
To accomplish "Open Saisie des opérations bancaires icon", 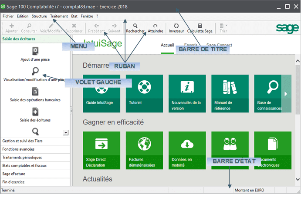I will point(35,92).
